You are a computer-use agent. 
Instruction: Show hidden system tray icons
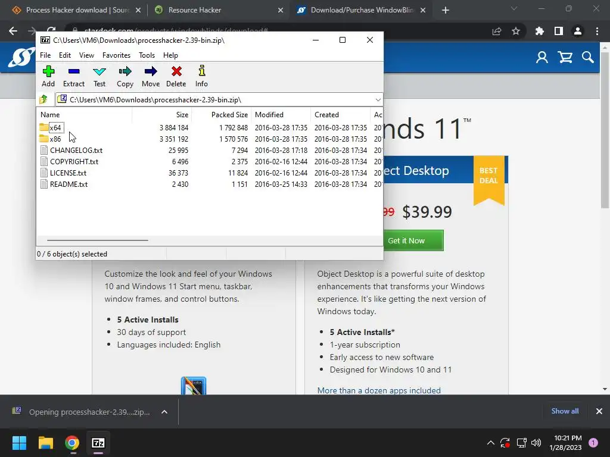[x=491, y=443]
